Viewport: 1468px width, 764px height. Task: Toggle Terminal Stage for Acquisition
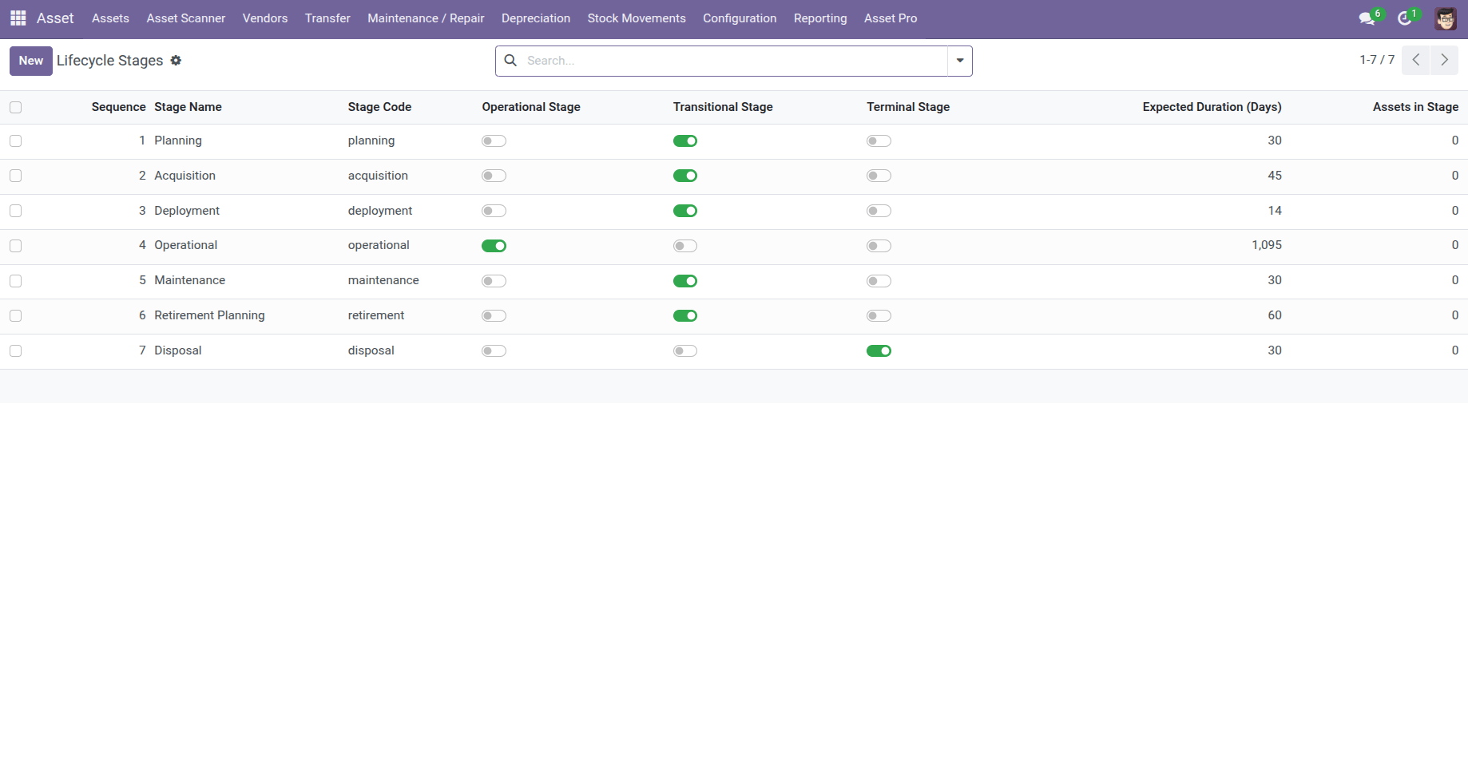(x=879, y=176)
